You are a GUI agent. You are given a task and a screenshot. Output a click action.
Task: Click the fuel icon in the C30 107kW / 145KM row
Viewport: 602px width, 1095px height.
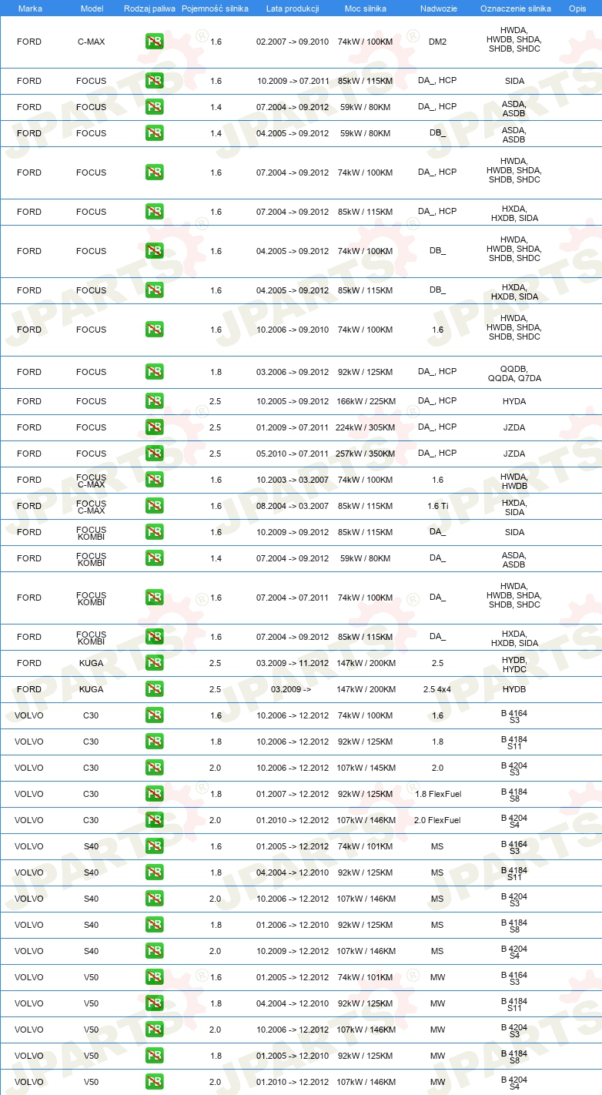pos(154,768)
